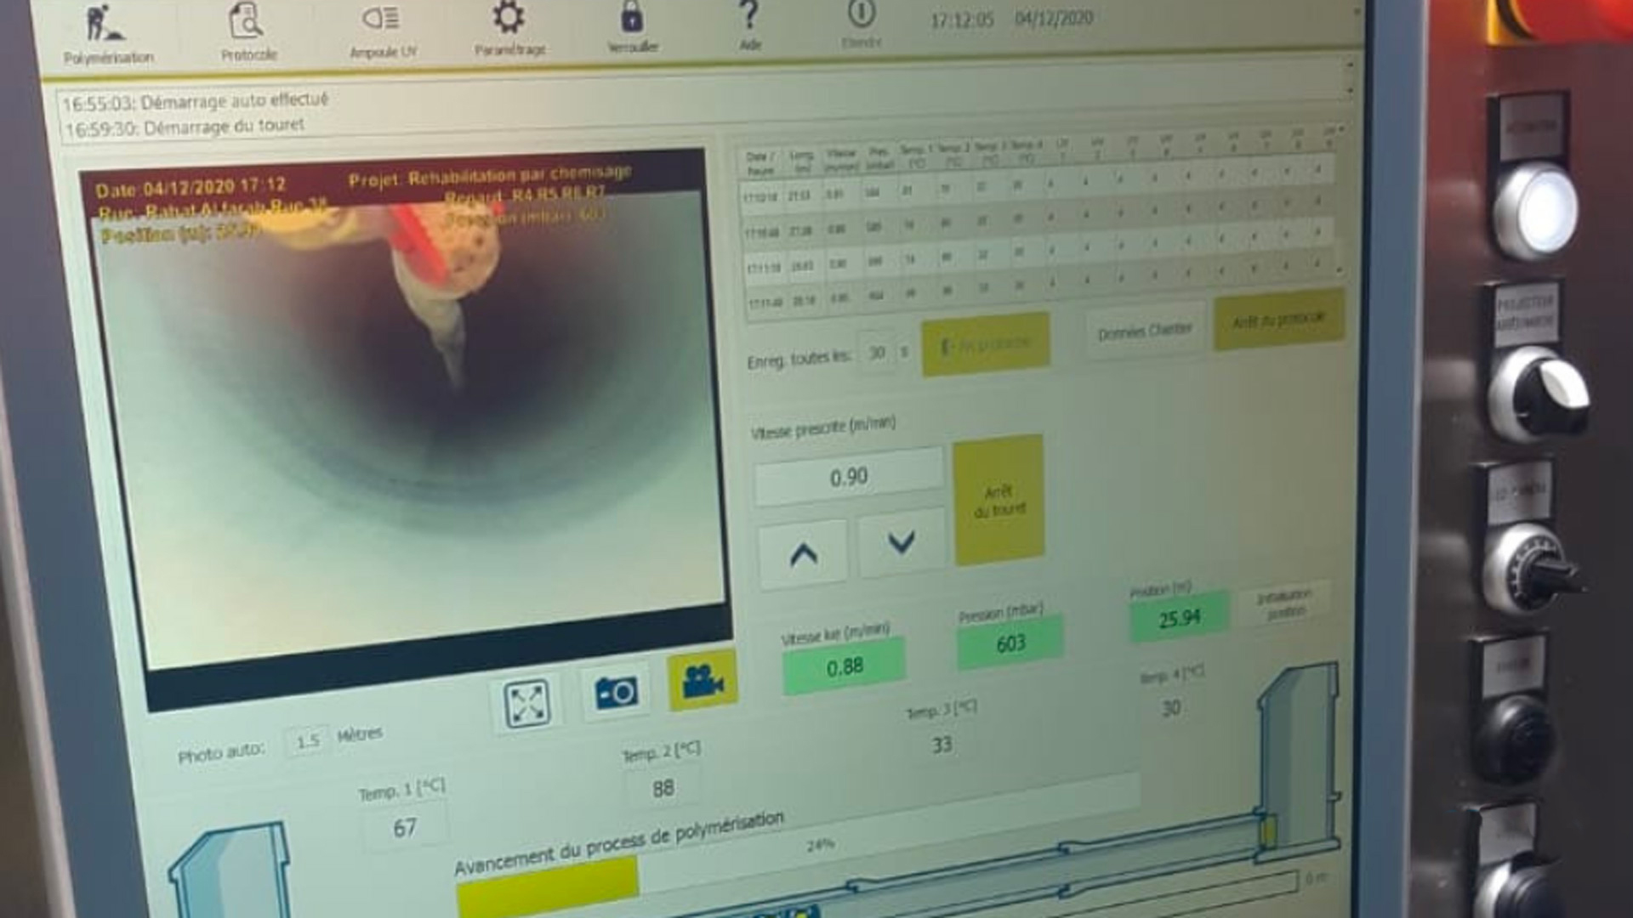Take a photo with the camera icon
Viewport: 1633px width, 918px height.
[616, 691]
